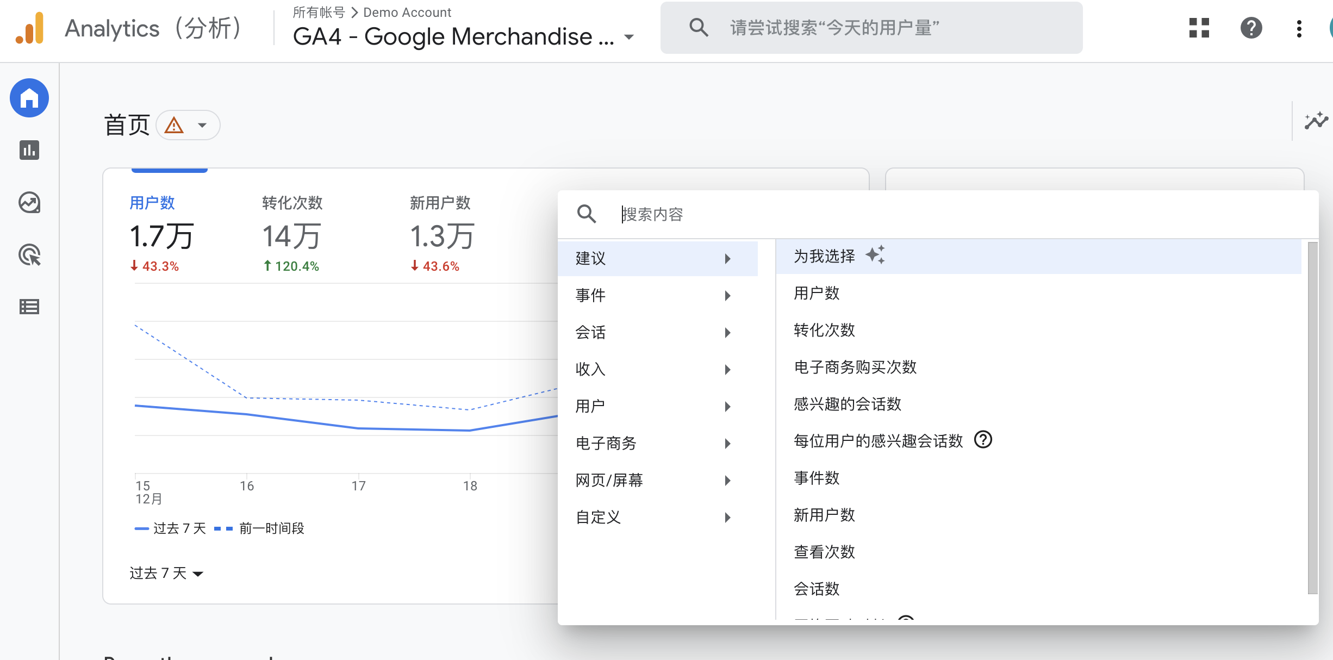Viewport: 1333px width, 660px height.
Task: Expand the warning dropdown next to 首页
Action: (188, 126)
